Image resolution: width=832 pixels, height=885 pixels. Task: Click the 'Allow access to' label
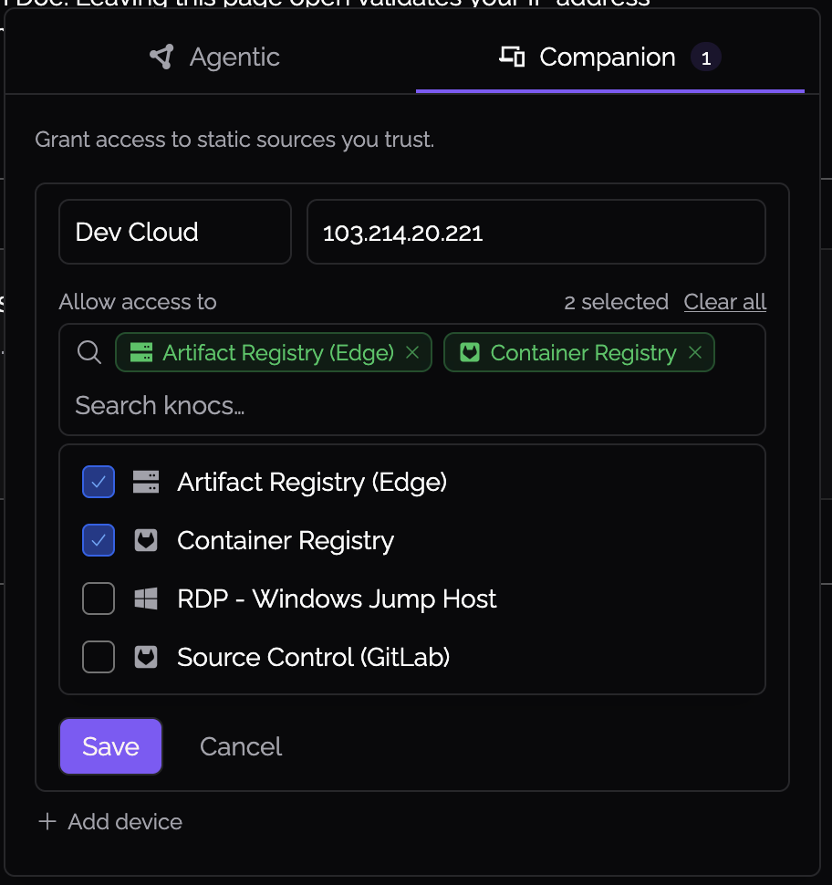[138, 302]
